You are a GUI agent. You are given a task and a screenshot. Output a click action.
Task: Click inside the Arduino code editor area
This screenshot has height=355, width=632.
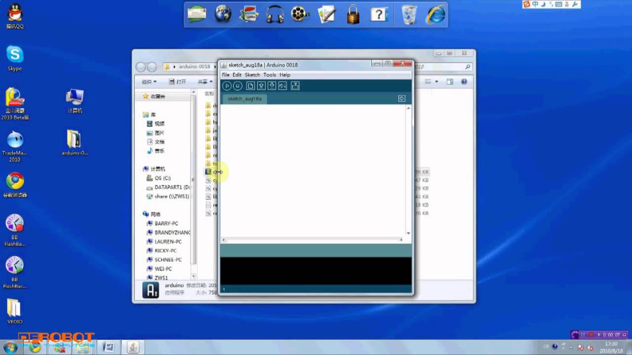(x=313, y=170)
